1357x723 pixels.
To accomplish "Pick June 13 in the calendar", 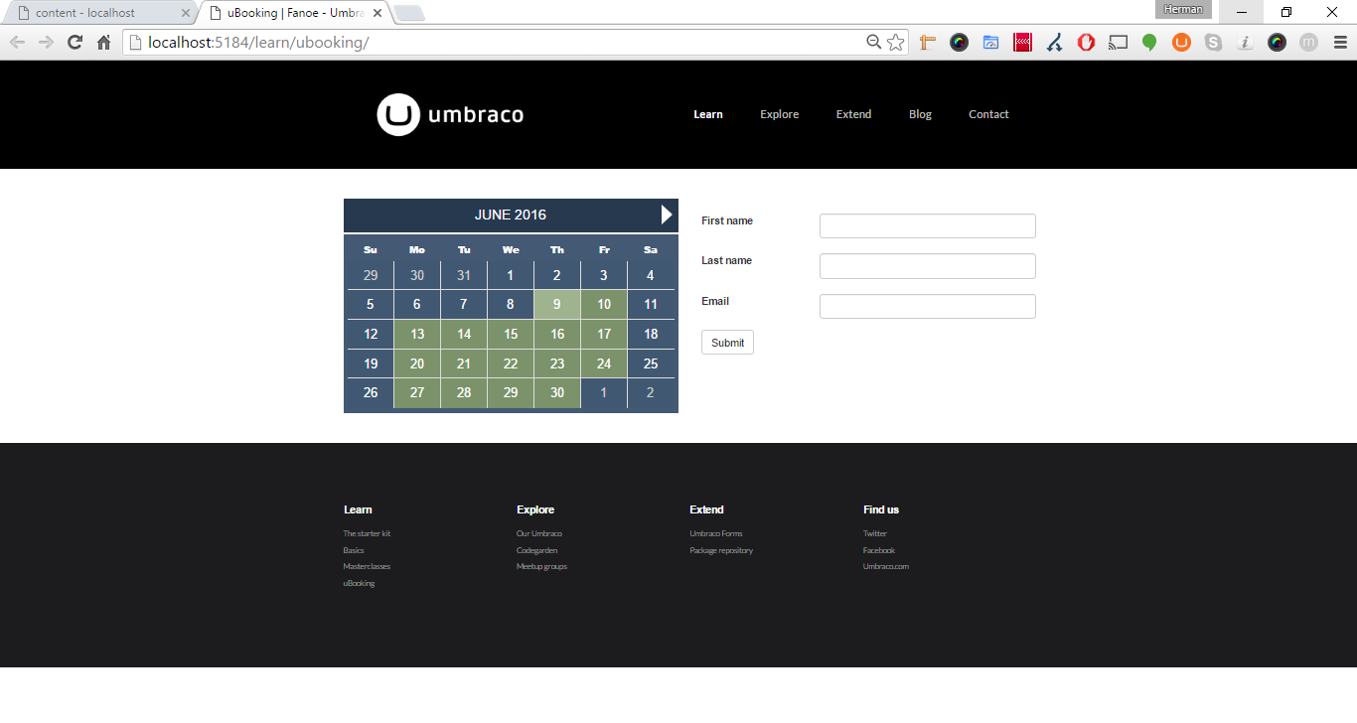I will click(x=417, y=335).
